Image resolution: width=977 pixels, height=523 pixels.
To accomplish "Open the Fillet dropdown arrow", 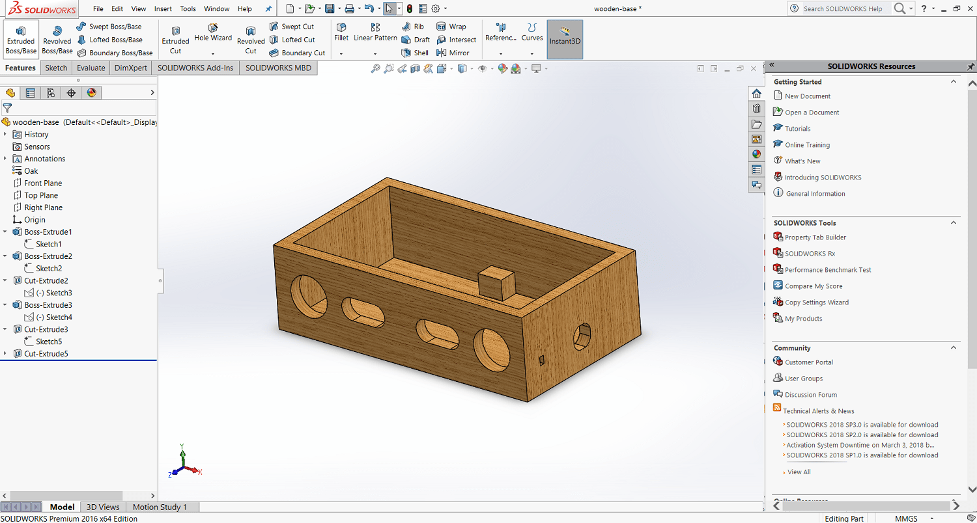I will (341, 54).
